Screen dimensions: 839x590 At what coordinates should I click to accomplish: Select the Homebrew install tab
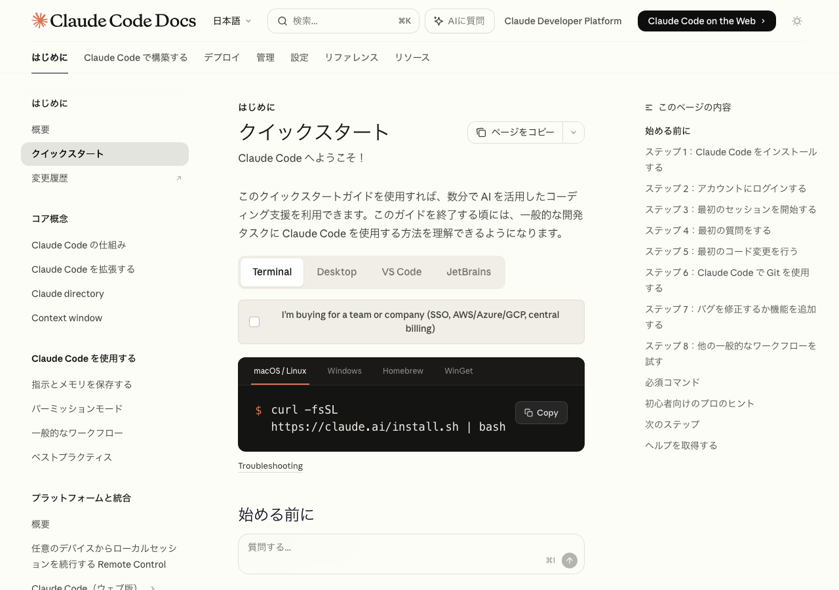pos(402,371)
